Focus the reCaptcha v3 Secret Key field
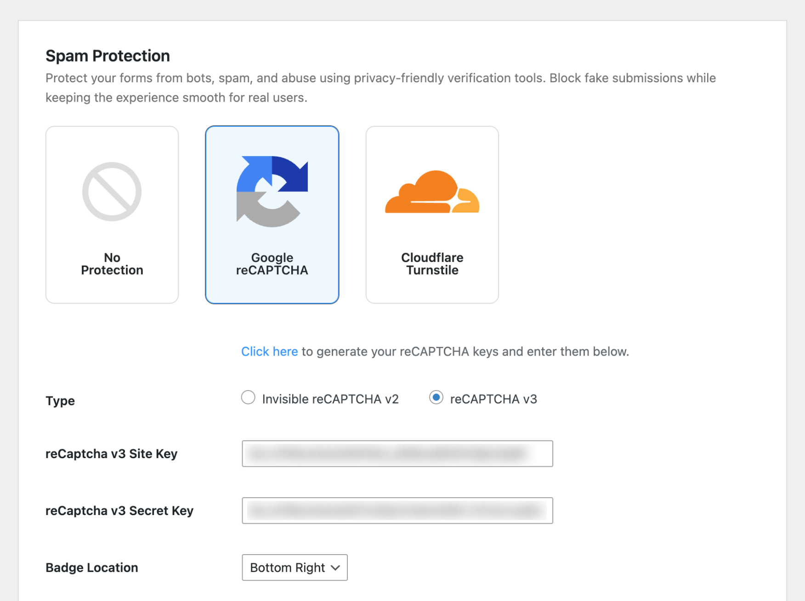The height and width of the screenshot is (601, 805). tap(397, 510)
